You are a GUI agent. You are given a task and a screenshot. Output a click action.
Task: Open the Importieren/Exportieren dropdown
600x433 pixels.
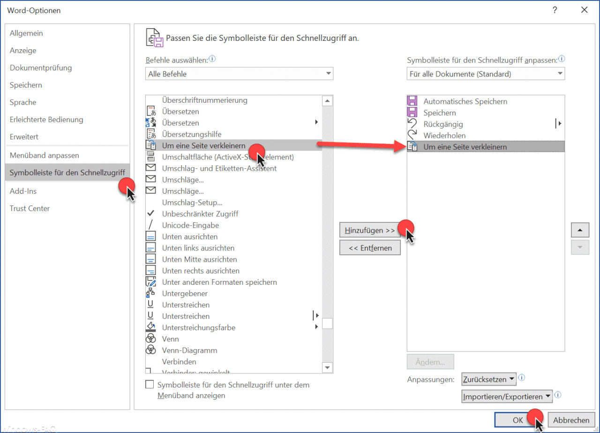(507, 396)
